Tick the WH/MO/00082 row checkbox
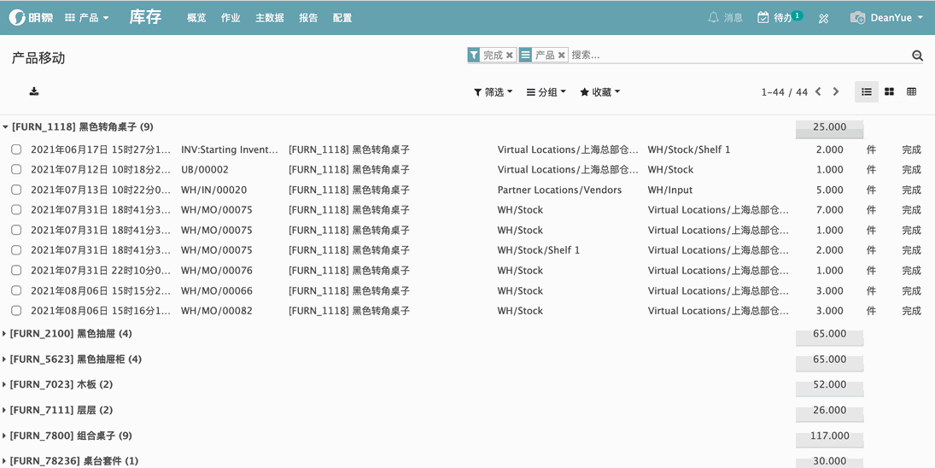 coord(16,311)
